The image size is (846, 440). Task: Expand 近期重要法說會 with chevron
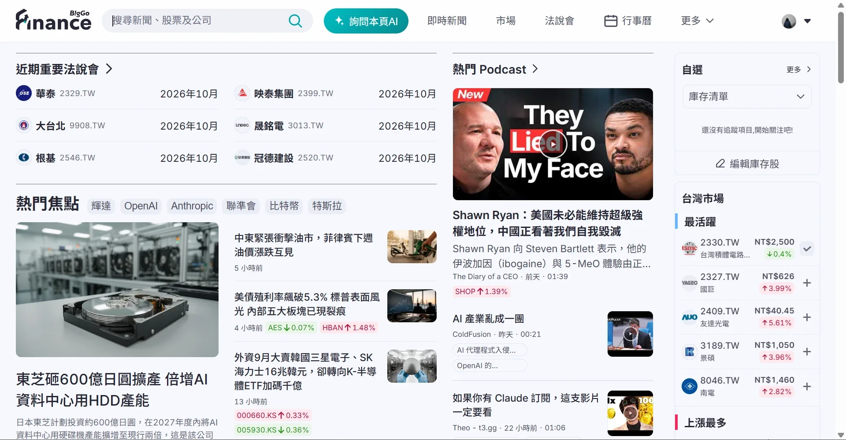[x=109, y=69]
